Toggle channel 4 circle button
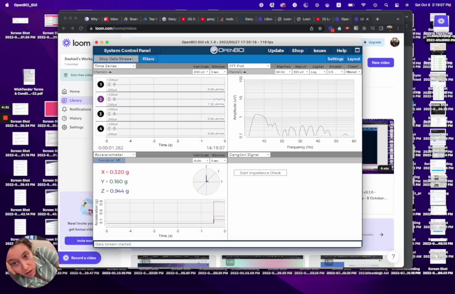455x294 pixels. pos(101,129)
